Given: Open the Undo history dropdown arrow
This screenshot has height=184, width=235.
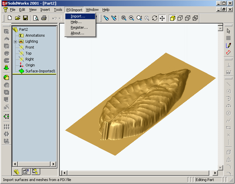Looking at the screenshot, I should [x=59, y=18].
